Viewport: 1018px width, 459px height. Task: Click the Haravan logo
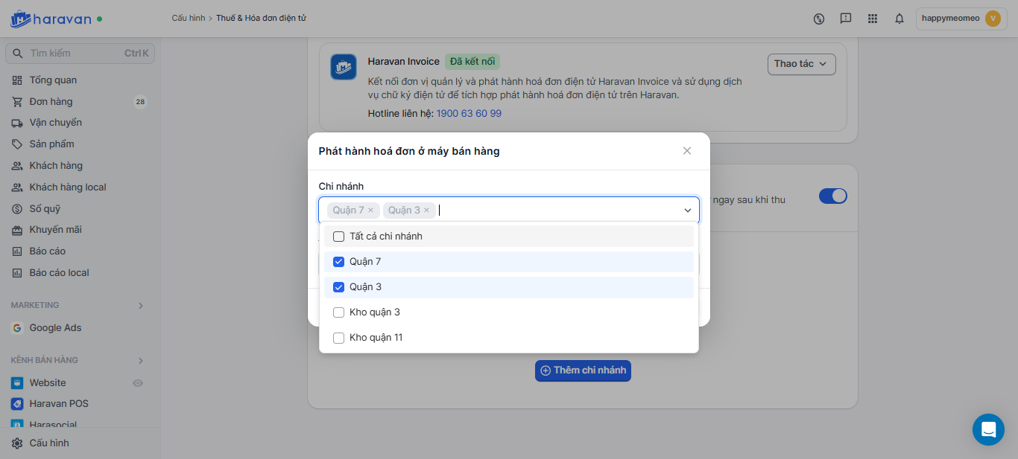click(51, 19)
